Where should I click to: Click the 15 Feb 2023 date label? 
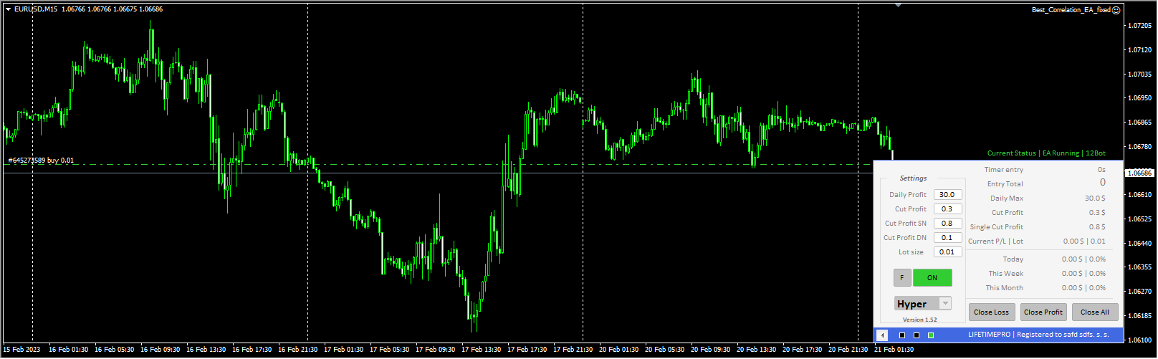pyautogui.click(x=22, y=350)
